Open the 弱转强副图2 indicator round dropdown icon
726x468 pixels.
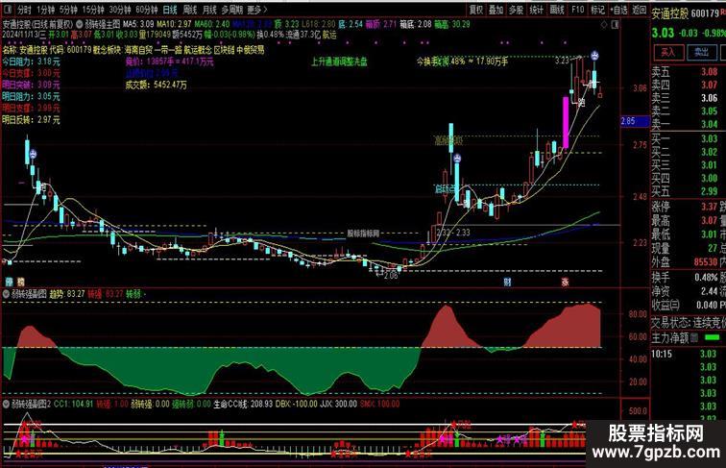click(x=6, y=404)
